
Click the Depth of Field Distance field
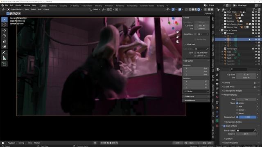pyautogui.click(x=246, y=134)
